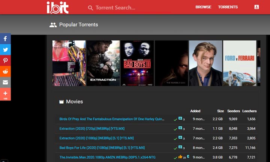Click the search magnifier icon
The width and height of the screenshot is (270, 162).
(x=90, y=8)
